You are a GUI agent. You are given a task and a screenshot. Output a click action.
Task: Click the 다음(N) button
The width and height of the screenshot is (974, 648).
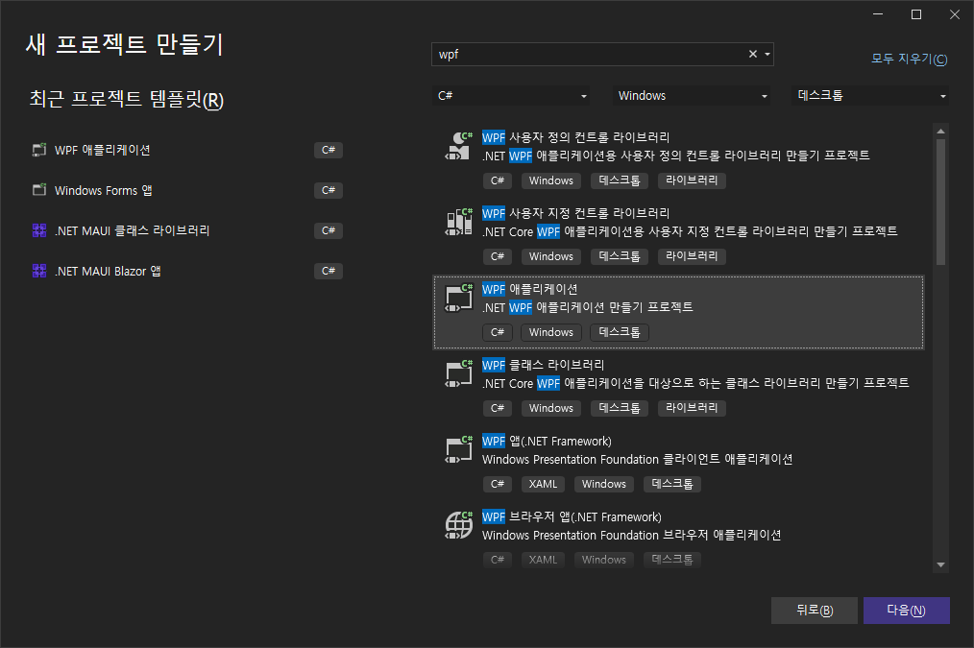pyautogui.click(x=906, y=611)
